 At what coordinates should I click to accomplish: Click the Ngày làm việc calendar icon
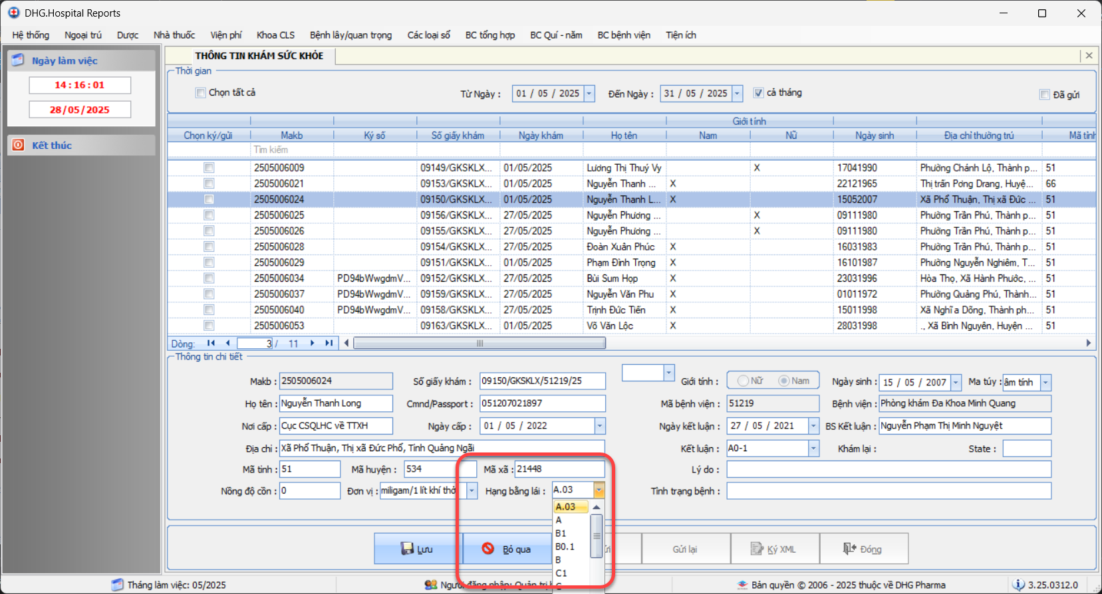[18, 60]
